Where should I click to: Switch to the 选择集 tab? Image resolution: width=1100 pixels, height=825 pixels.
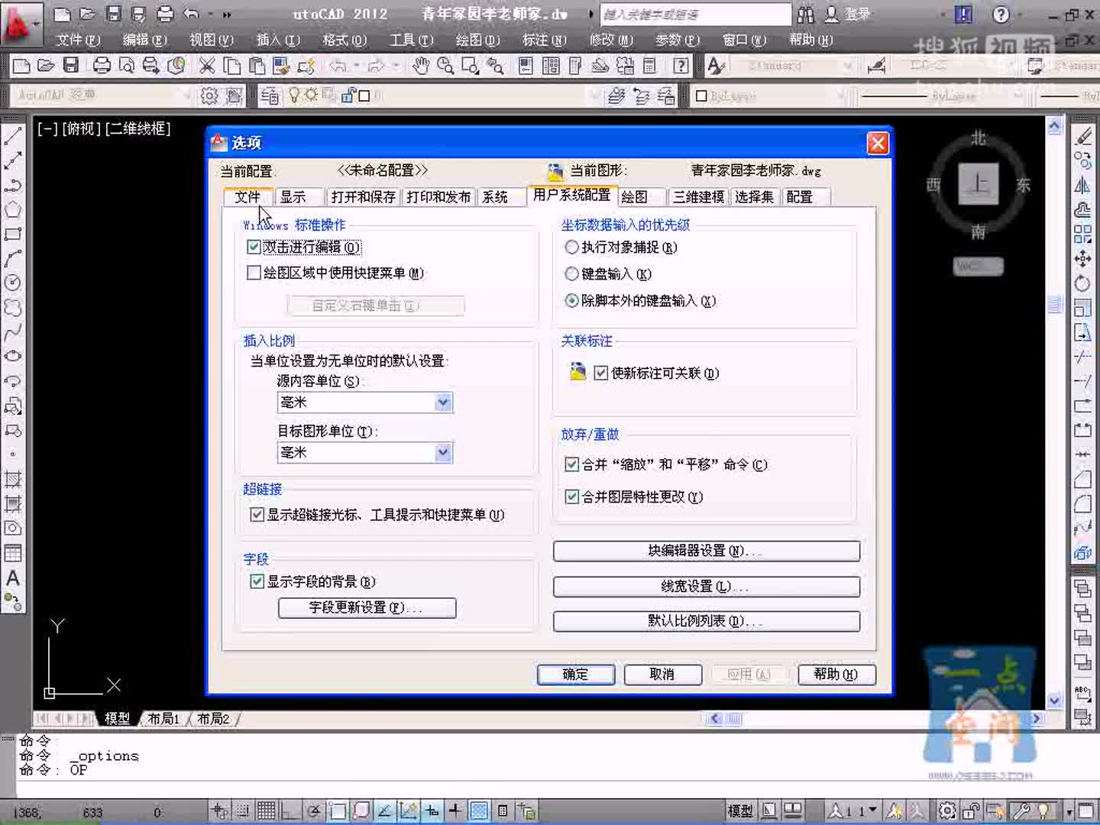pos(755,197)
